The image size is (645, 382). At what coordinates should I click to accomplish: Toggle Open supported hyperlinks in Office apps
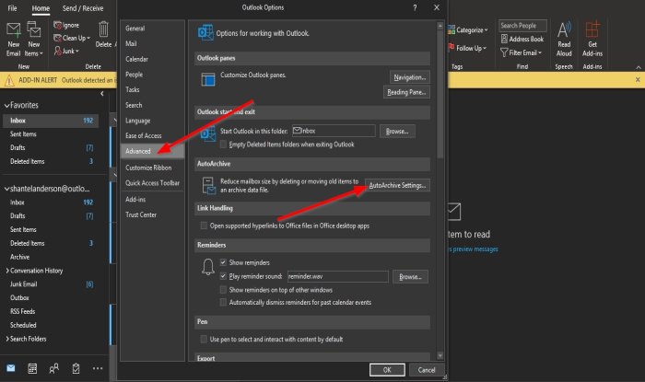[204, 226]
